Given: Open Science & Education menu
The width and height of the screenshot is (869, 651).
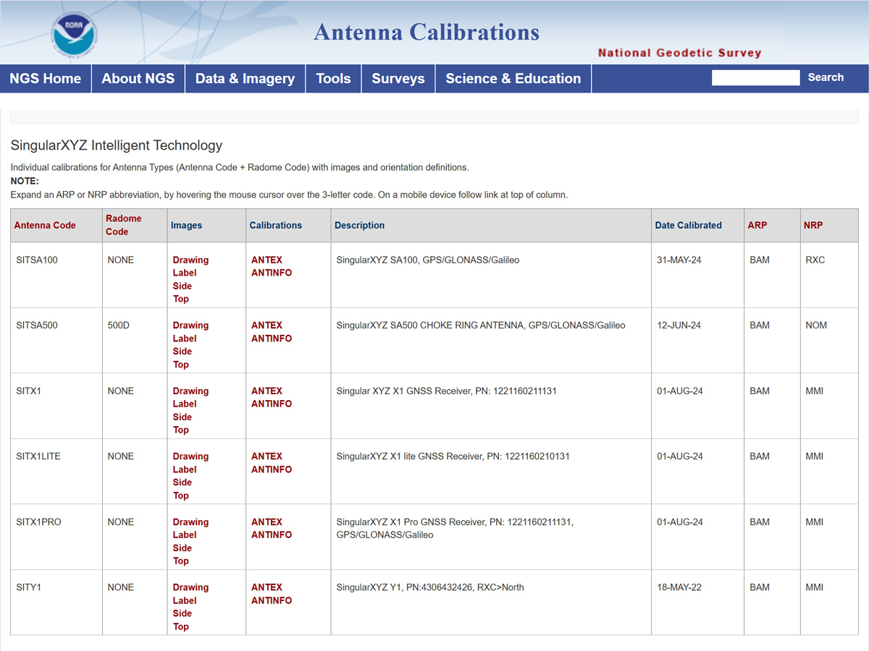Looking at the screenshot, I should (513, 79).
